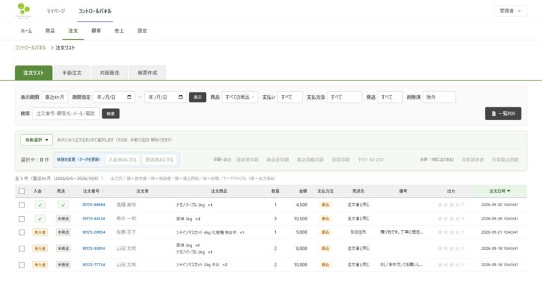
Task: Open order link 10172-95014
Action: pyautogui.click(x=94, y=249)
